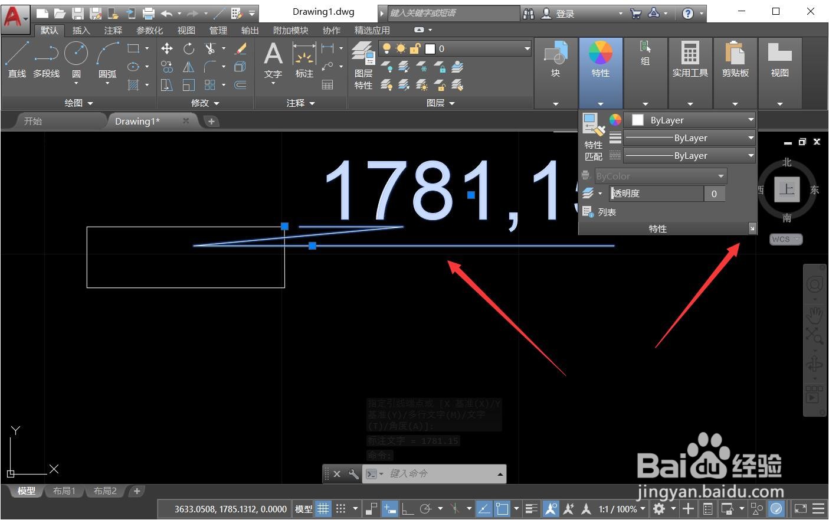This screenshot has width=829, height=520.
Task: Select the Polyline (多段线) tool
Action: point(46,60)
